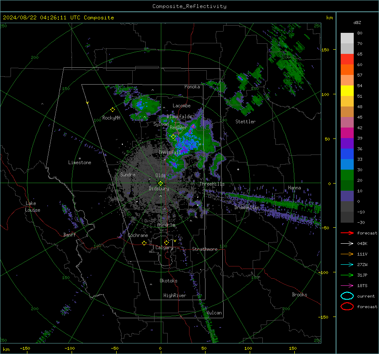Select the white 04DK arrow icon
The height and width of the screenshot is (354, 379).
347,244
